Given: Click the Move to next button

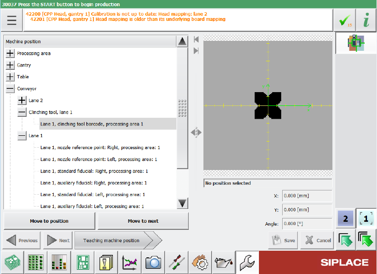Looking at the screenshot, I should click(143, 221).
